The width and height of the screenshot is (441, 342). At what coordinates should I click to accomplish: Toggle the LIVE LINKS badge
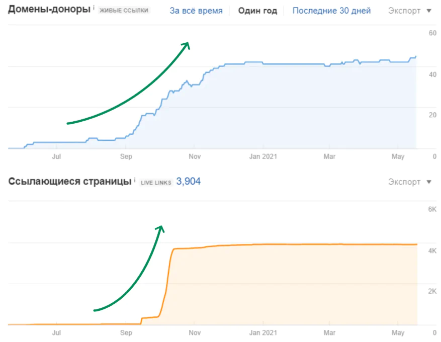click(x=156, y=182)
